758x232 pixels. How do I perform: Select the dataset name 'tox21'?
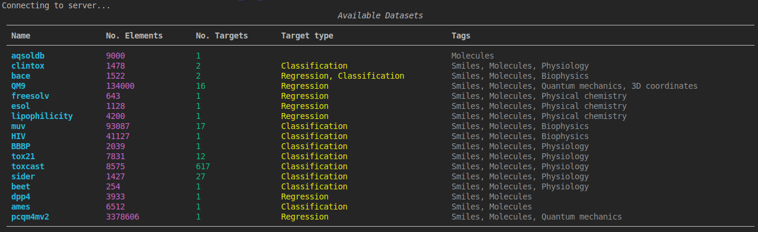click(x=23, y=156)
